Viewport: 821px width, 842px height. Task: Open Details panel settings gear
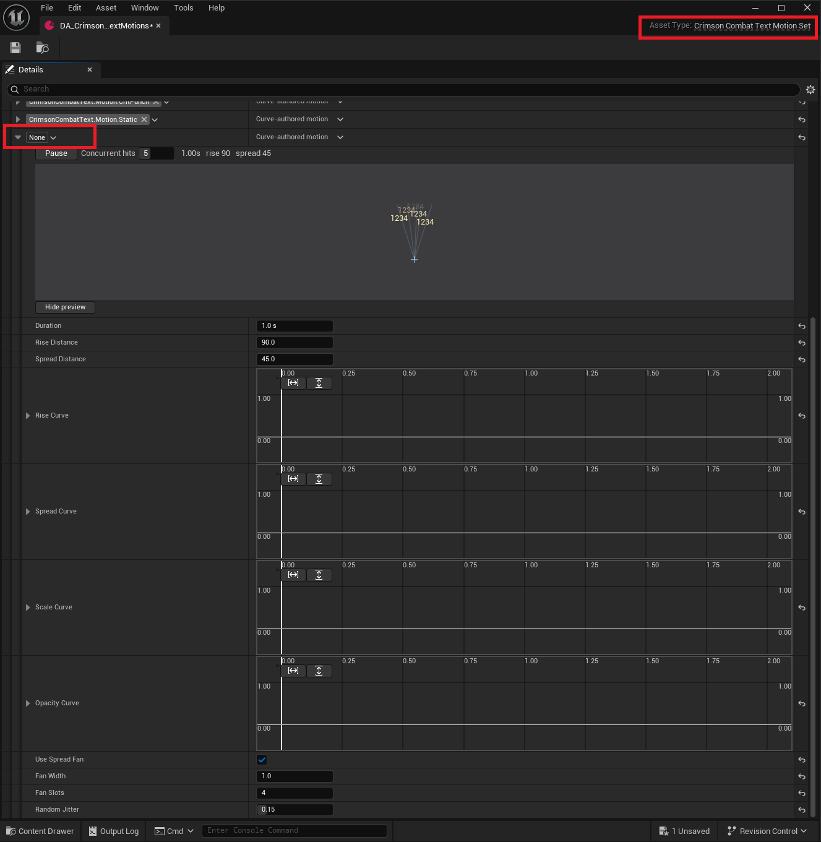point(810,90)
